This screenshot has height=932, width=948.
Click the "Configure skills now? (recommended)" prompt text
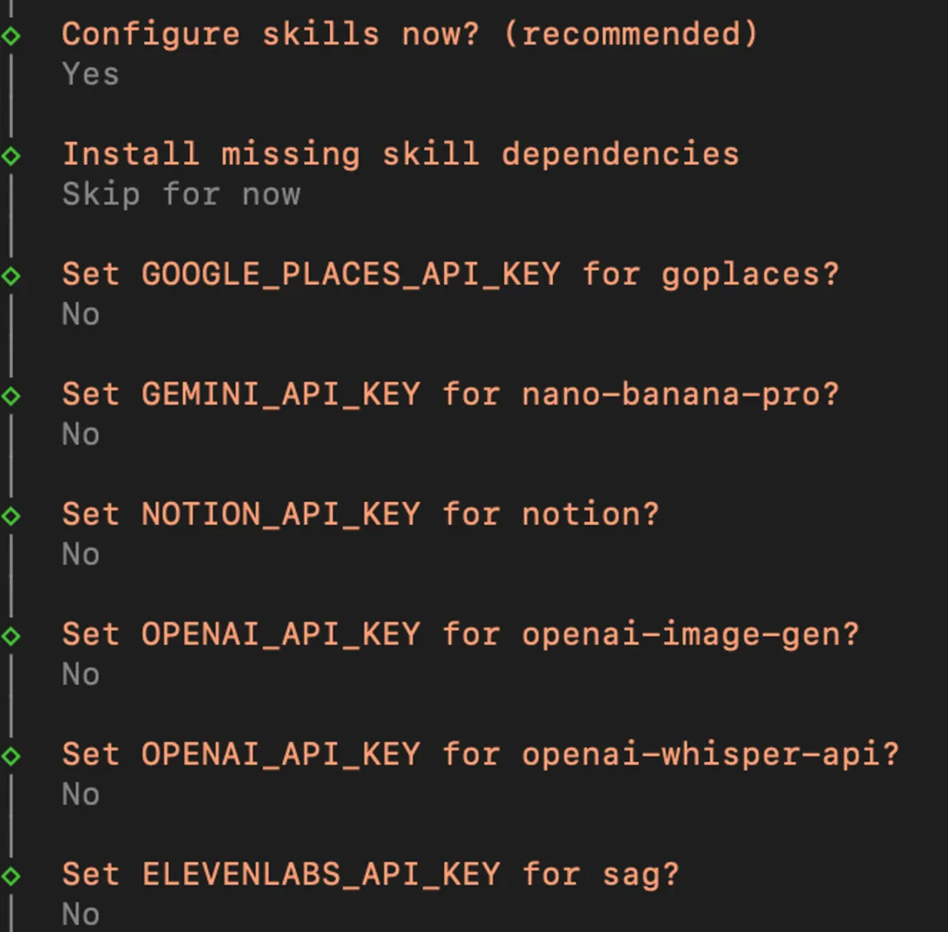coord(409,34)
